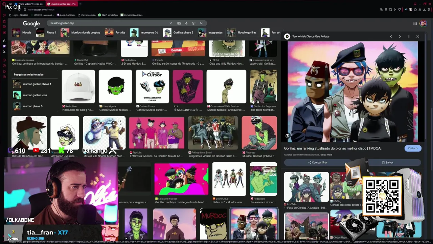Image resolution: width=433 pixels, height=244 pixels.
Task: Open the Ubuy Nigeria Murdoc head thumbnail
Action: click(115, 87)
